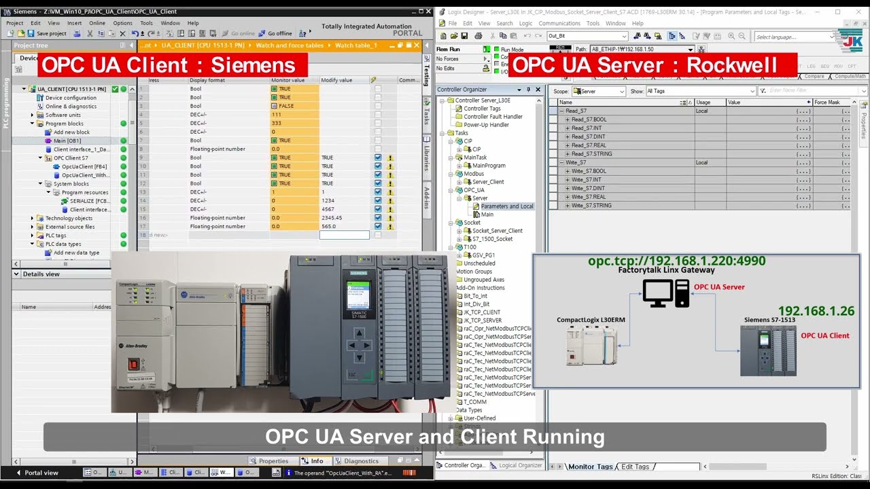Switch to the Edit Tags tab

635,467
